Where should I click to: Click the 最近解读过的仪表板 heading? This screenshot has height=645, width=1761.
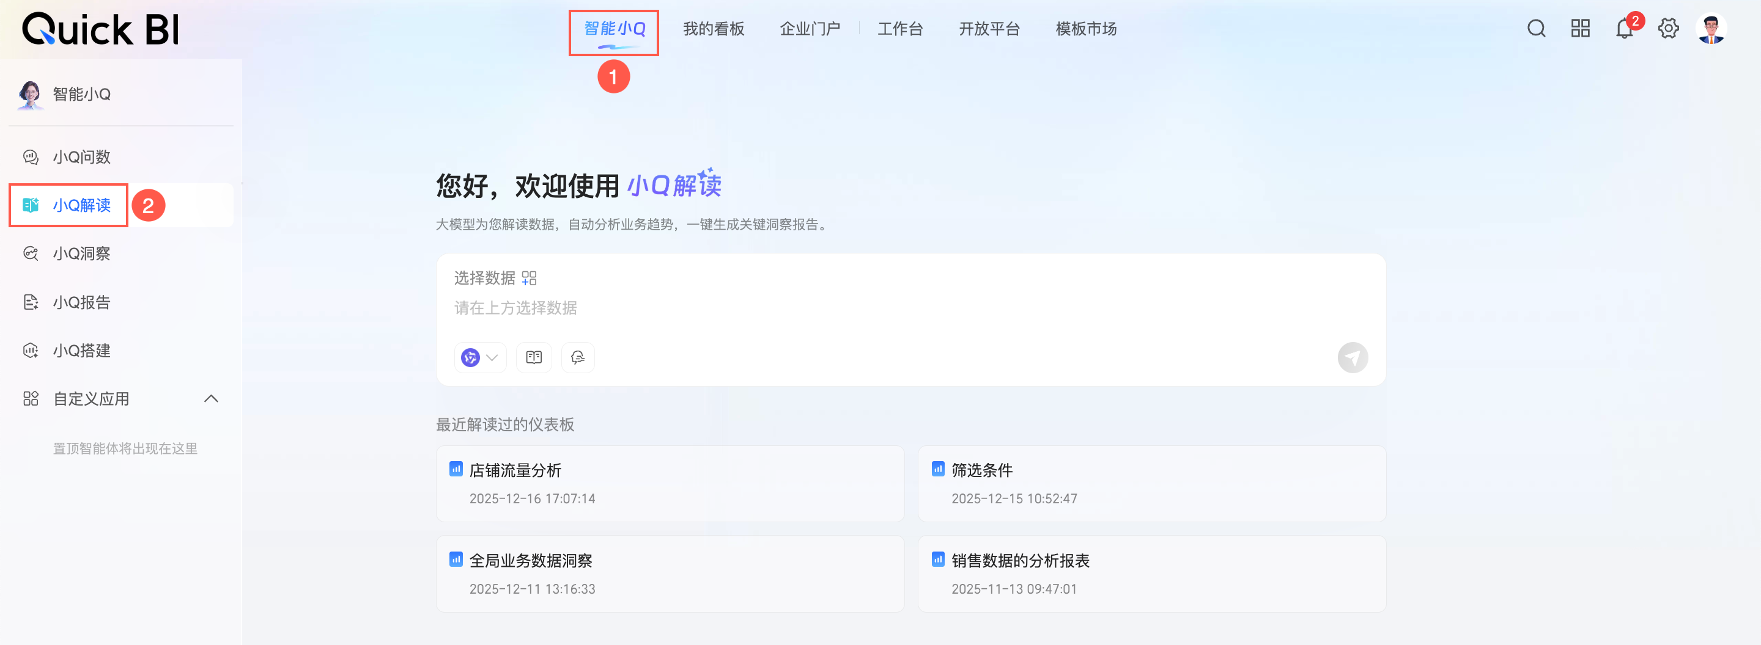click(x=505, y=425)
